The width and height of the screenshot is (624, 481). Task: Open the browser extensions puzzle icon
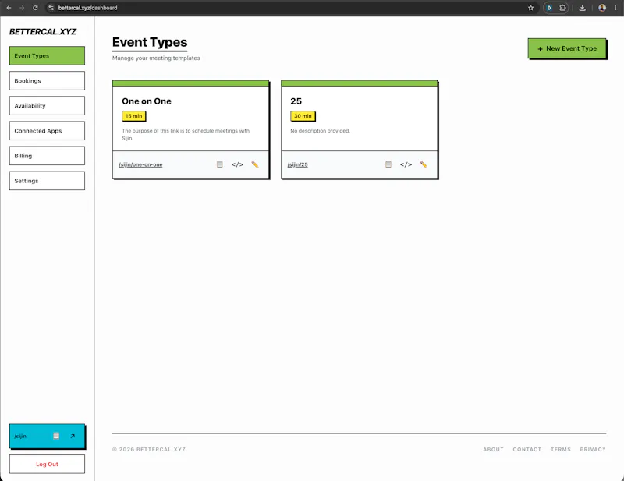tap(562, 8)
